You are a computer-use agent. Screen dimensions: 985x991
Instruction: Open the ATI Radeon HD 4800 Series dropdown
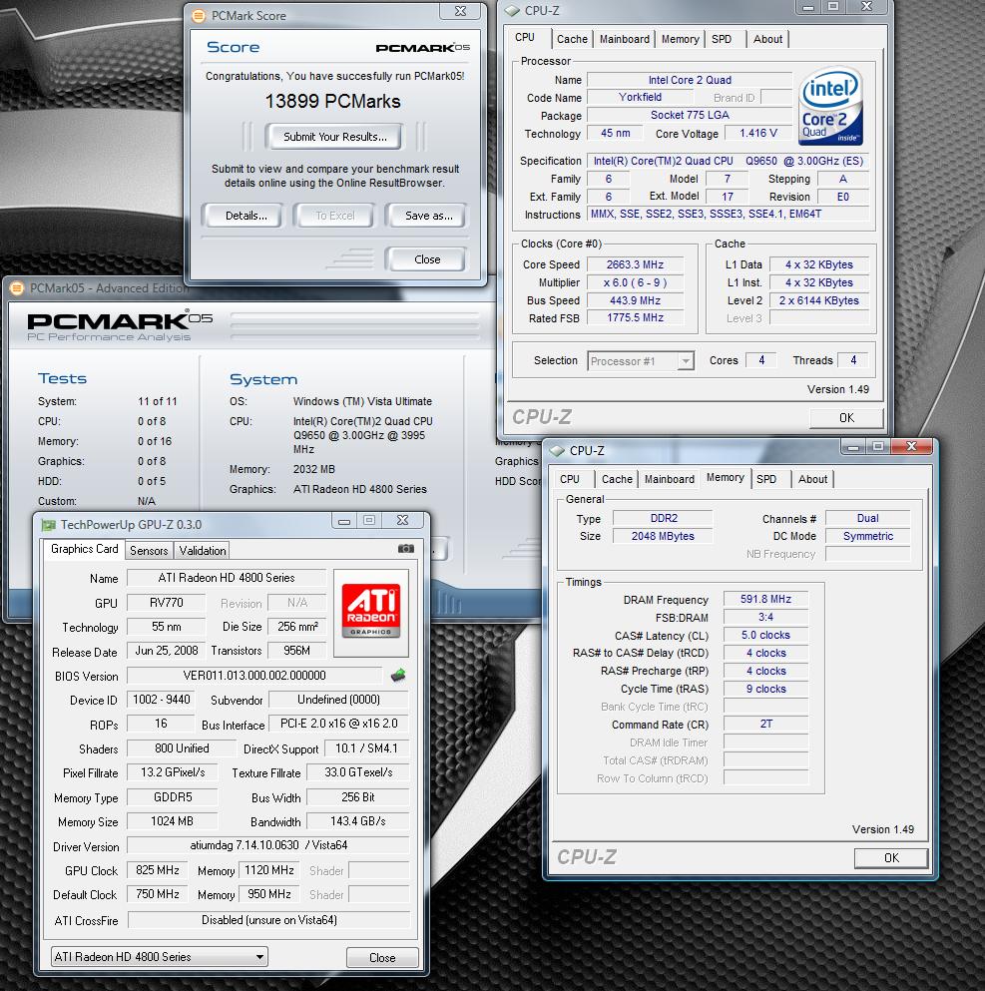tap(160, 957)
